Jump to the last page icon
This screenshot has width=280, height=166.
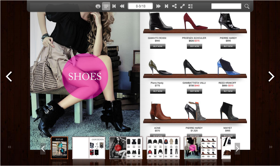point(166,6)
